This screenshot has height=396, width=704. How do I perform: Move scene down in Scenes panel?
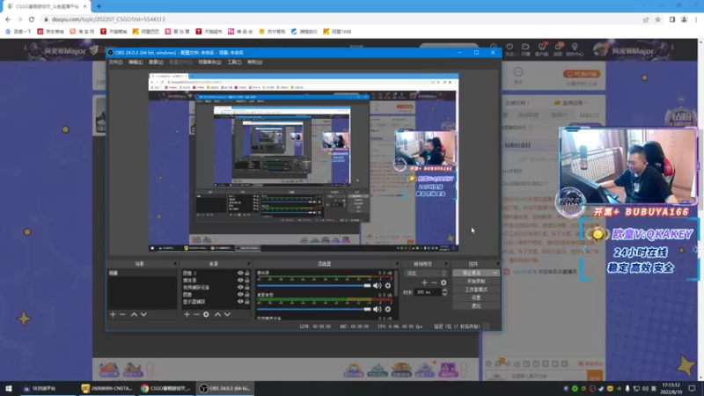click(143, 315)
